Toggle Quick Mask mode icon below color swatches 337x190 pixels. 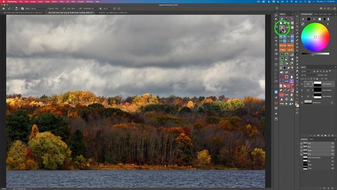[x=297, y=109]
